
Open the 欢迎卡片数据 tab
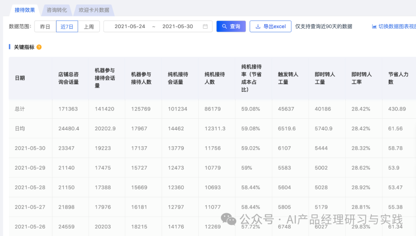[x=94, y=10]
